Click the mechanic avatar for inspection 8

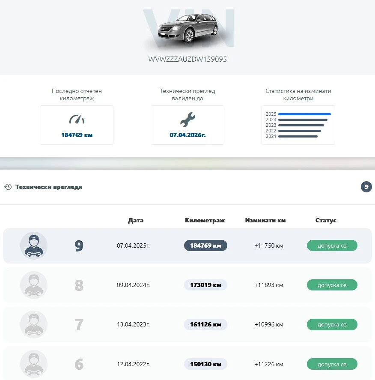click(x=34, y=285)
